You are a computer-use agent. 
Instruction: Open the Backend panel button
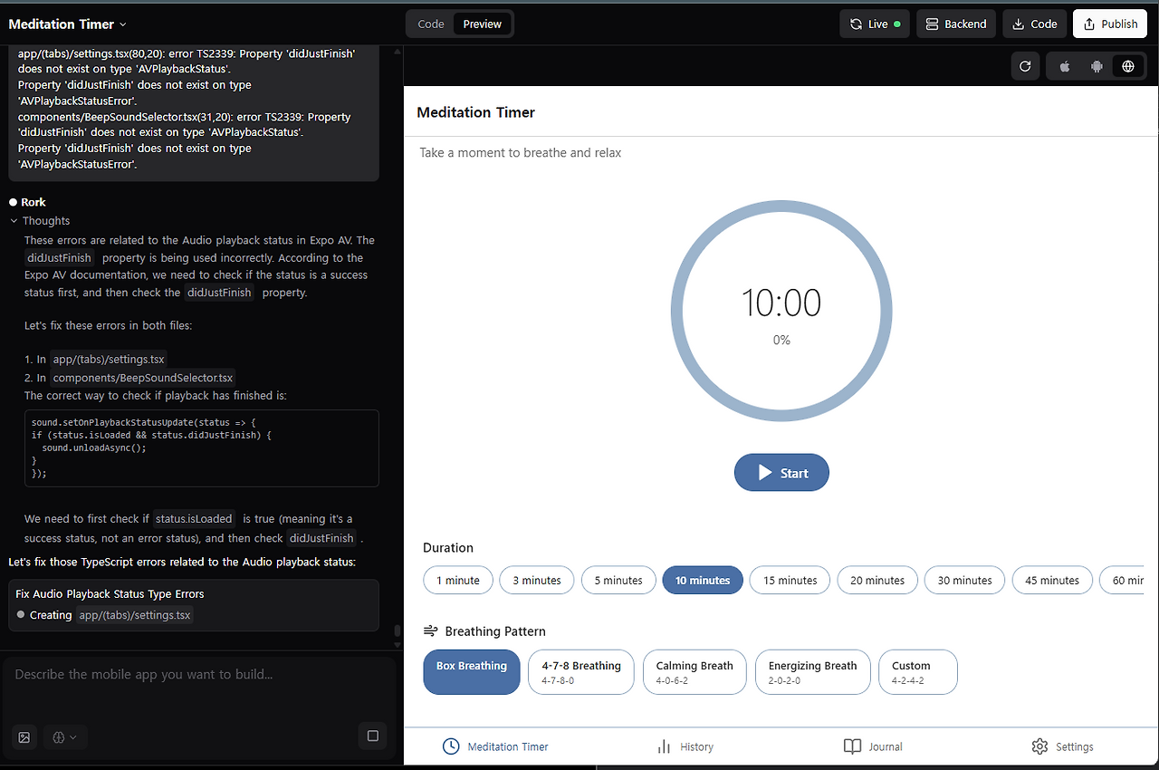(956, 24)
